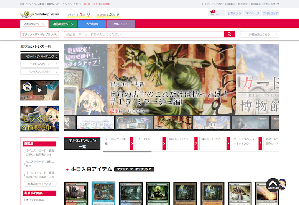The height and width of the screenshot is (205, 299).
Task: Expand デュエルマスターズ in the sidebar list
Action: tap(39, 64)
